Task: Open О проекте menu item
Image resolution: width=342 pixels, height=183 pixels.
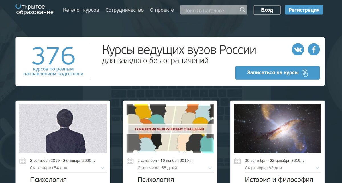Action: 162,10
